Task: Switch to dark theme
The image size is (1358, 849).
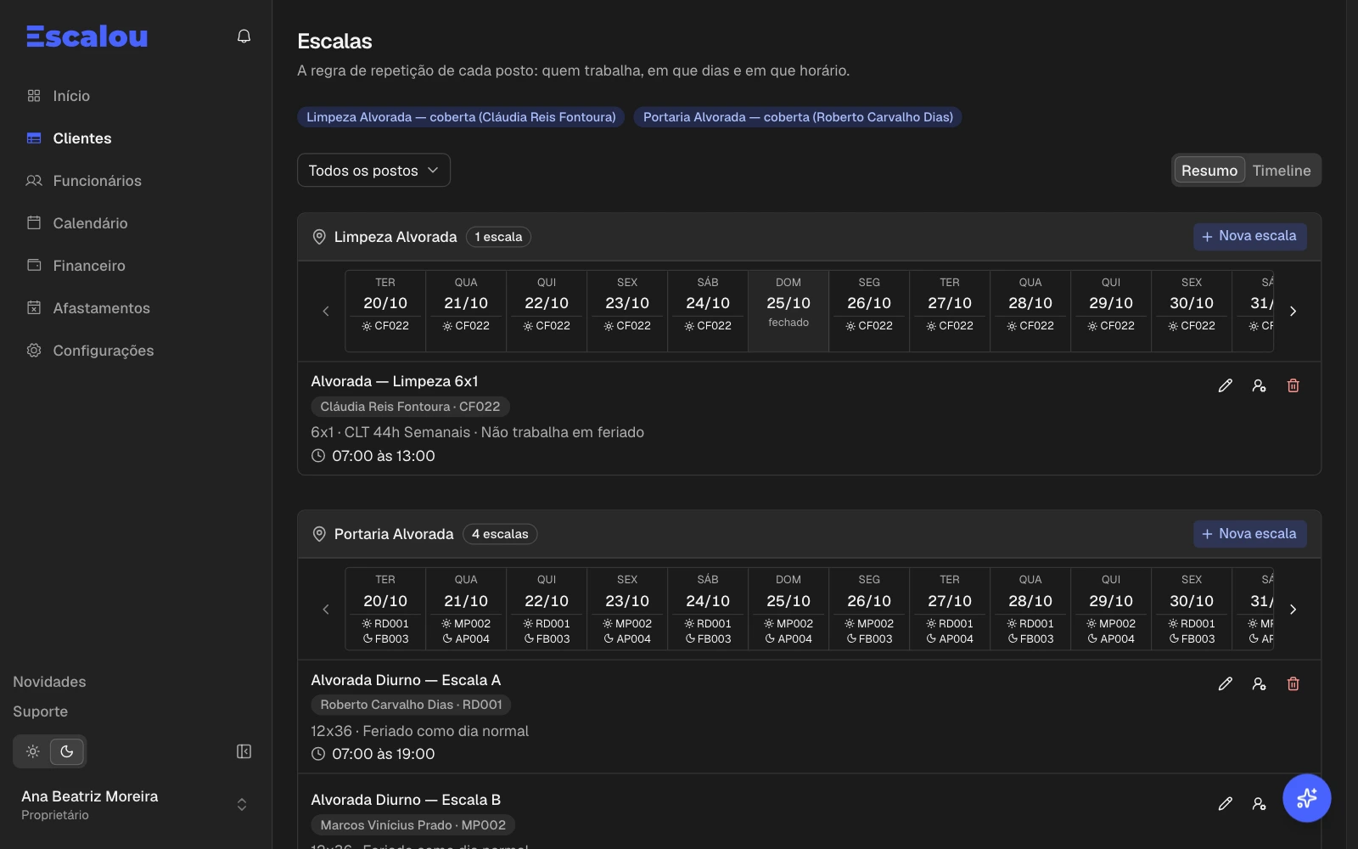Action: coord(67,751)
